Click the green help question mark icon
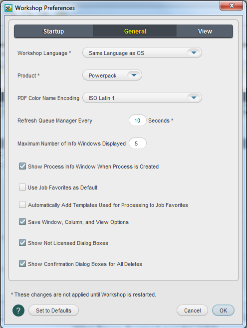Viewport: 247px width, 328px height. pyautogui.click(x=18, y=310)
